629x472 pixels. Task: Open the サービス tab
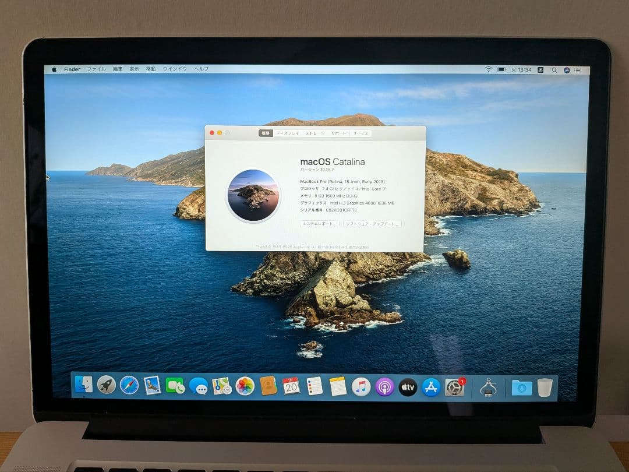coord(361,133)
